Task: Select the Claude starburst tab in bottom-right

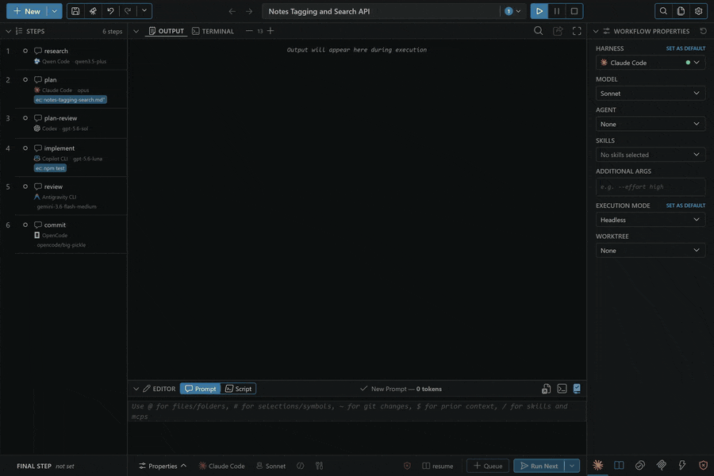Action: (x=598, y=465)
